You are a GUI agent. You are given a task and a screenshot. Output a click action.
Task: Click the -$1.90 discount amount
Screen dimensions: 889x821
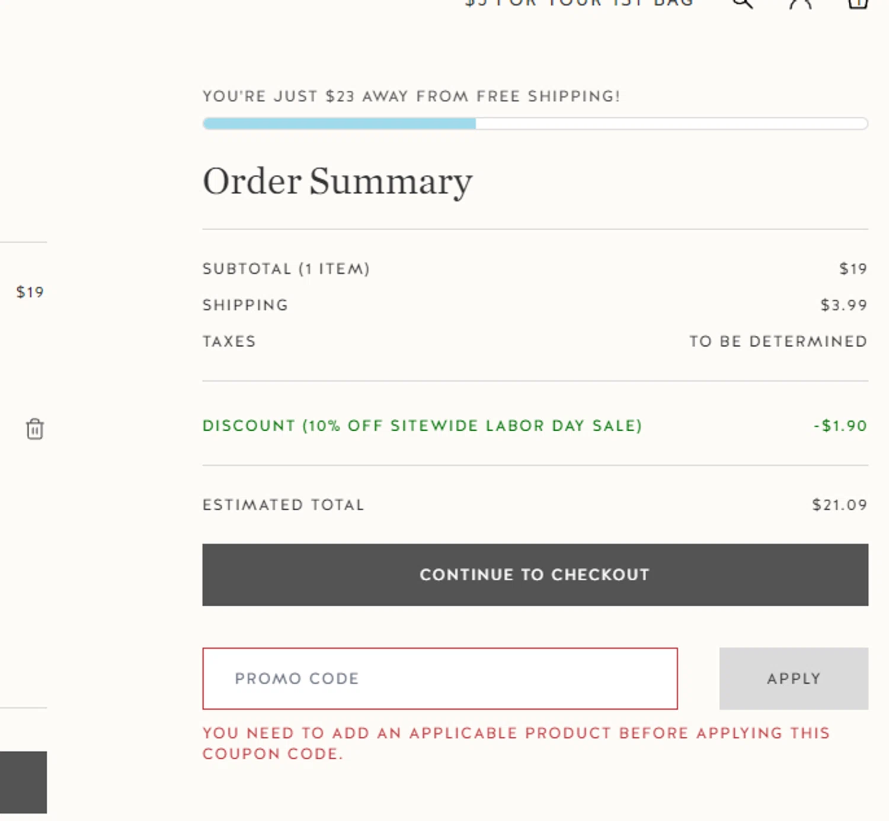(840, 426)
